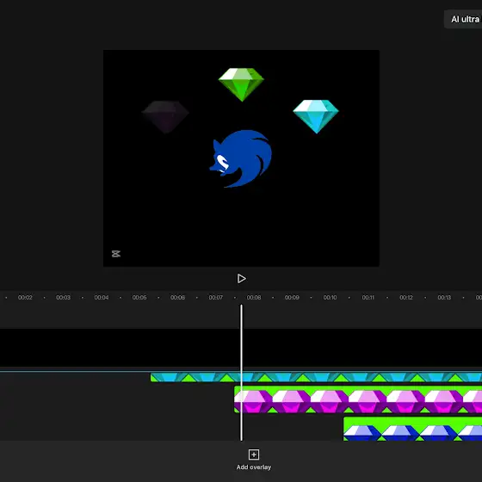Image resolution: width=482 pixels, height=482 pixels.
Task: Click the 00:12 ruler mark
Action: click(406, 297)
